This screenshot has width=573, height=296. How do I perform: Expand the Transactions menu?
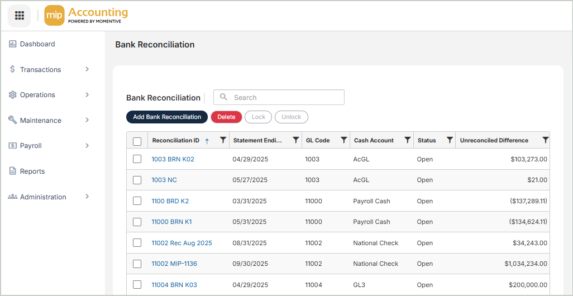(x=49, y=69)
